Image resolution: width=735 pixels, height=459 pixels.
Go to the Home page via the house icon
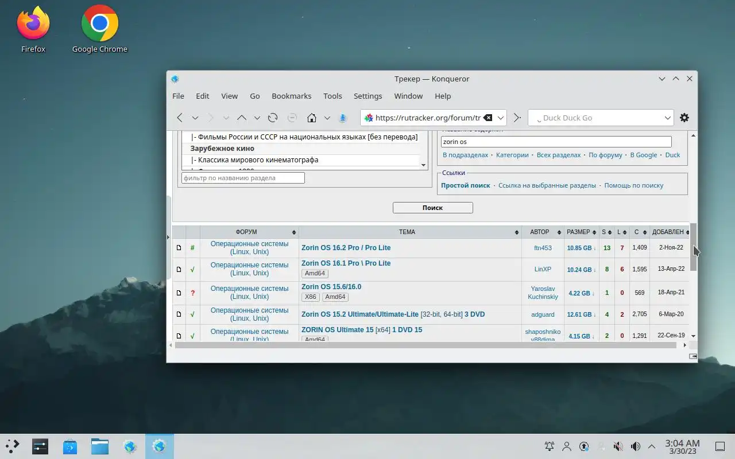[x=312, y=118]
